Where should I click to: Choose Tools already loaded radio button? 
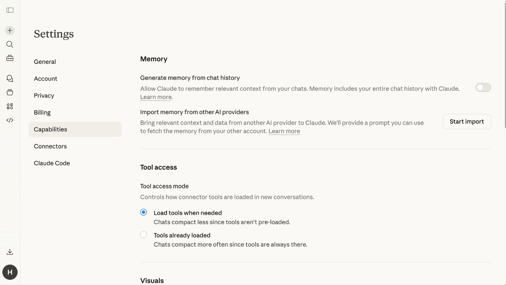pos(144,235)
